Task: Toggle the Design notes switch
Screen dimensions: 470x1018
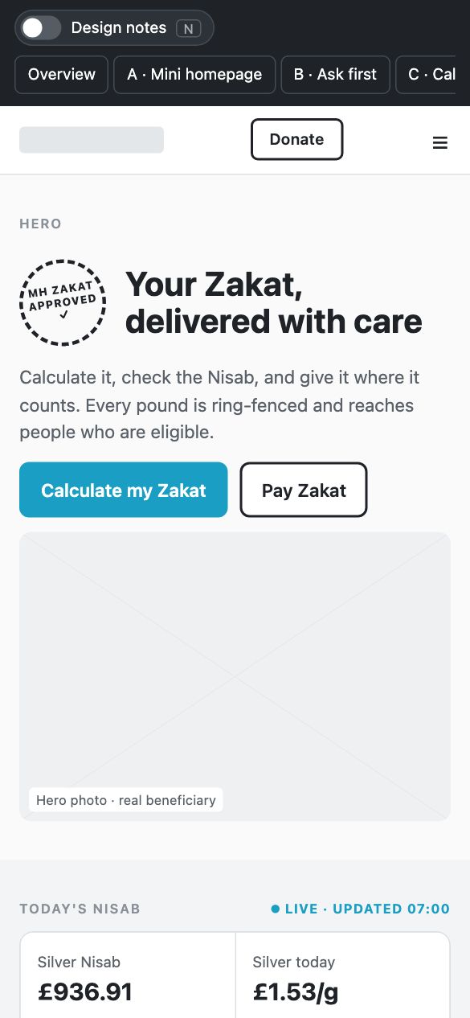Action: 41,28
